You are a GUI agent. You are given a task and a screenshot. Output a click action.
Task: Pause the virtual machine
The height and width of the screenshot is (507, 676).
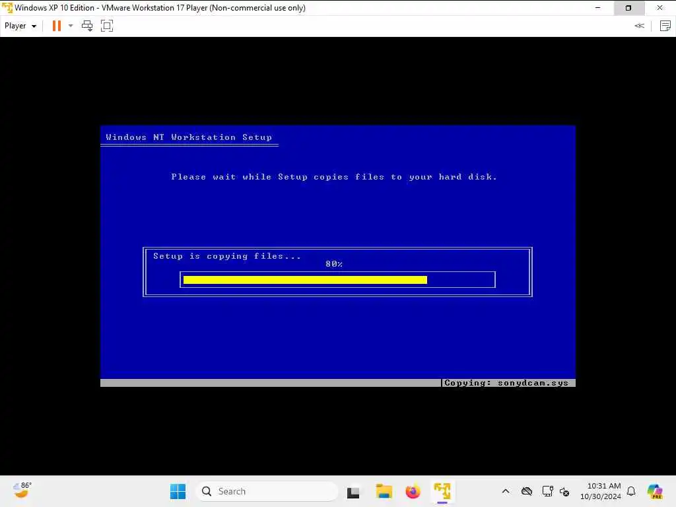[57, 26]
